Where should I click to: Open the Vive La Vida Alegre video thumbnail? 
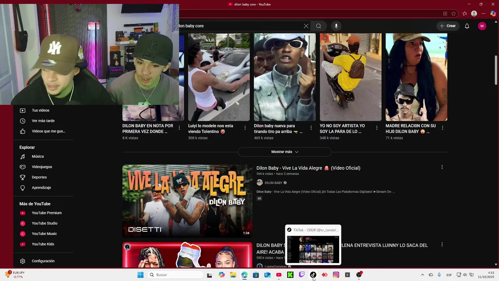click(187, 201)
